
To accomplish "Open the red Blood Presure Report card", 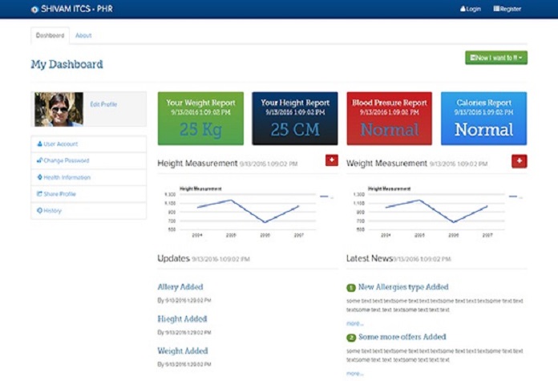I will pyautogui.click(x=390, y=118).
